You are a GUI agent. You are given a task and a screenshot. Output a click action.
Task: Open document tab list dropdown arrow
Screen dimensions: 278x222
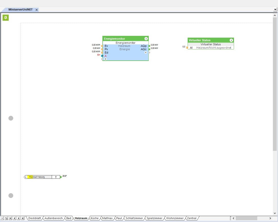275,9
